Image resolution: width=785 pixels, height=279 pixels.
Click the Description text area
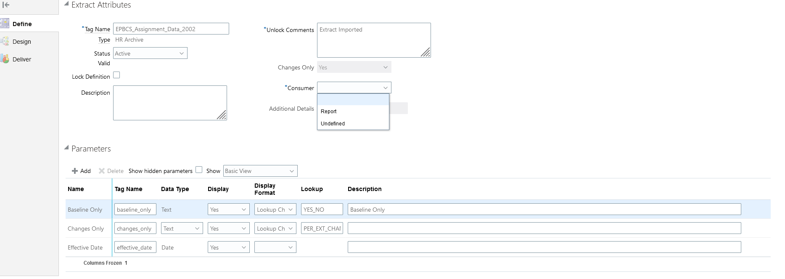pyautogui.click(x=170, y=103)
